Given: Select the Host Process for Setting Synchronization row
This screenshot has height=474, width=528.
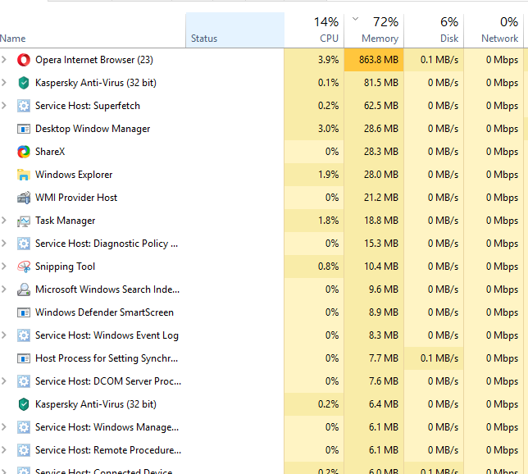Looking at the screenshot, I should pyautogui.click(x=107, y=358).
